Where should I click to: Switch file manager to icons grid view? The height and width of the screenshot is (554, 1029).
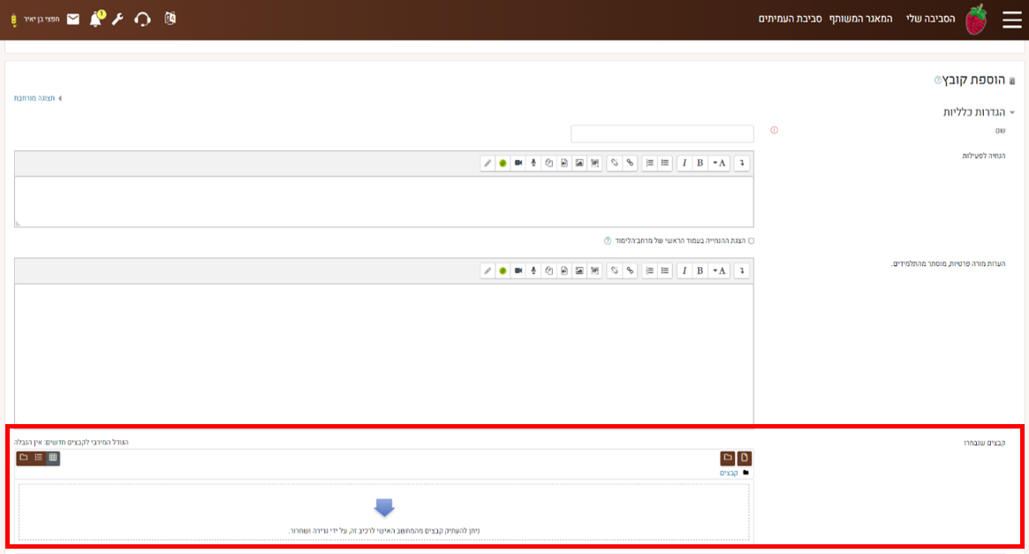coord(53,458)
